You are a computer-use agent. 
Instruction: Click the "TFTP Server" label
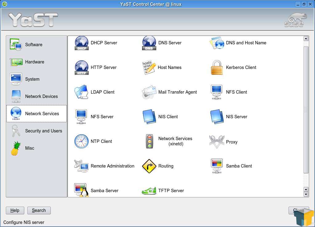tap(171, 191)
